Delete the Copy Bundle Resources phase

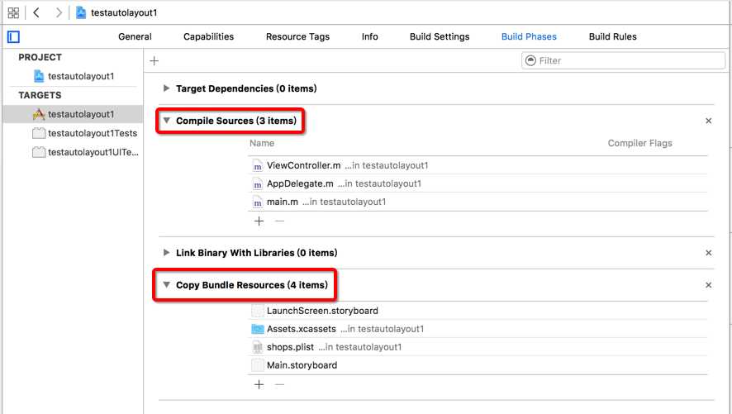[x=708, y=285]
